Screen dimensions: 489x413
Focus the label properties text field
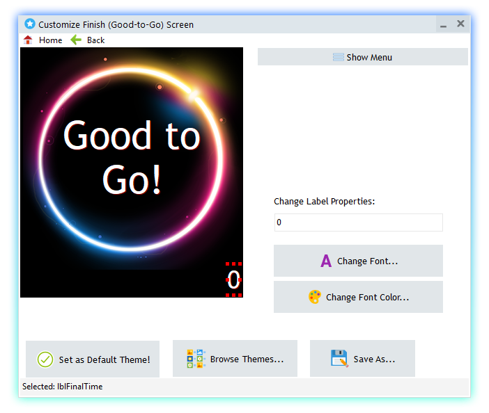click(358, 222)
